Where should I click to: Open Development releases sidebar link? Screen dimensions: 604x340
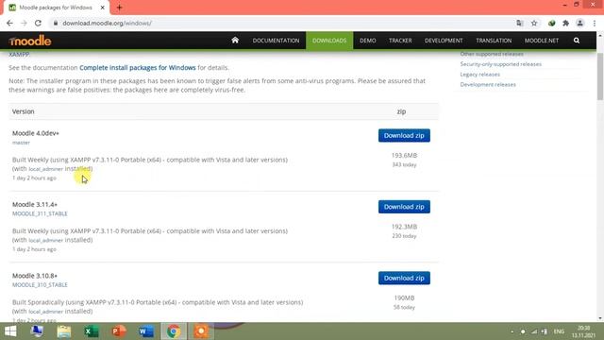point(488,84)
